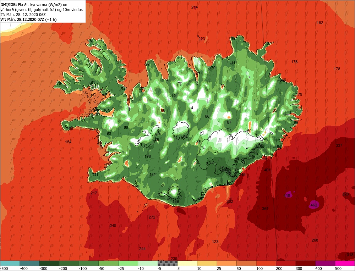Click the value '349' on the map
Image resolution: width=355 pixels, height=271 pixels.
(x=242, y=175)
